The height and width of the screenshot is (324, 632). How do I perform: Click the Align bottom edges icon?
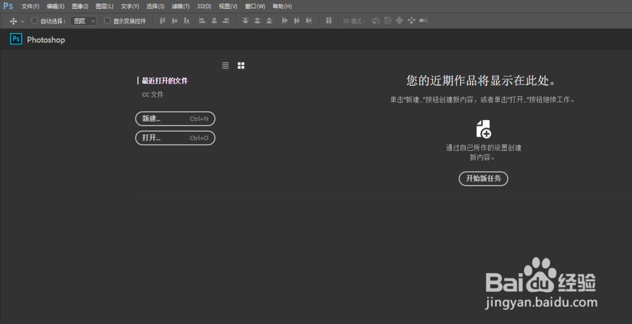pos(186,21)
